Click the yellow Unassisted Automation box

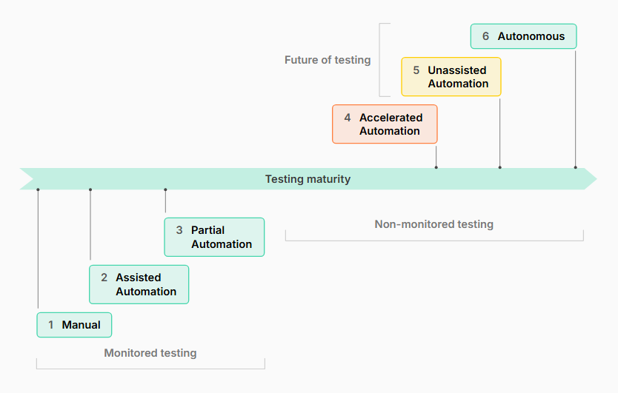pos(451,77)
